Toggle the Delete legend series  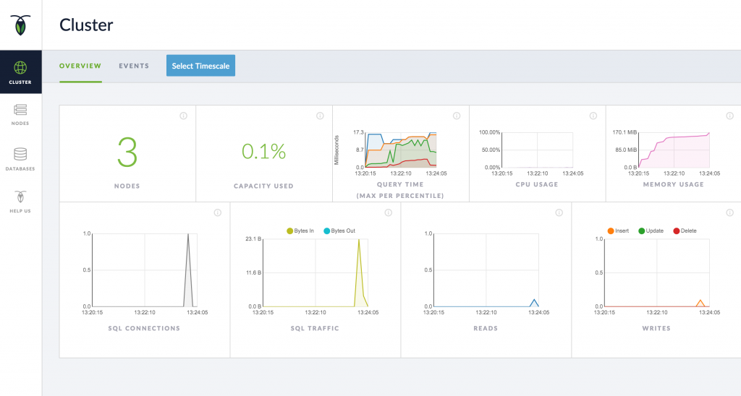pos(685,231)
